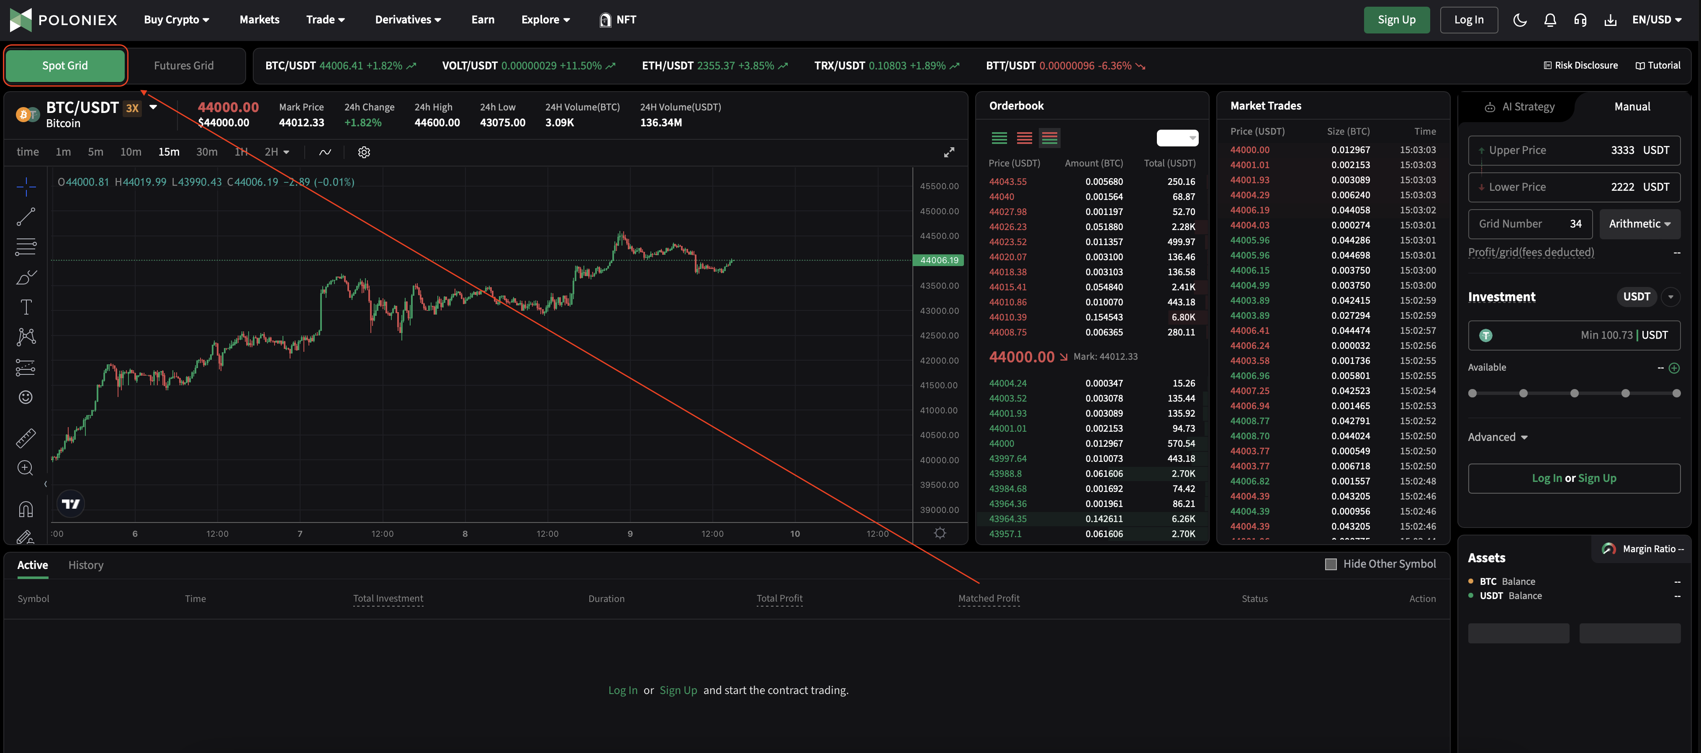Open chart settings gear icon
Image resolution: width=1701 pixels, height=753 pixels.
tap(364, 152)
